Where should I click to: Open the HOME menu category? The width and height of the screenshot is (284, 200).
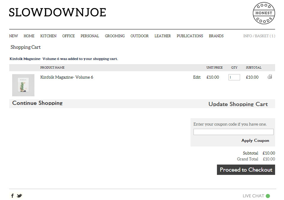click(29, 36)
